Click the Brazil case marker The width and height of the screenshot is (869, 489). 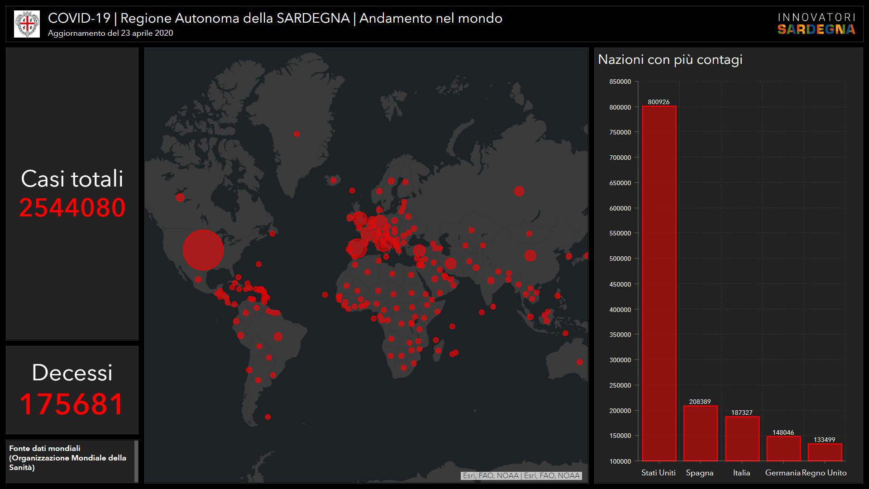point(278,336)
